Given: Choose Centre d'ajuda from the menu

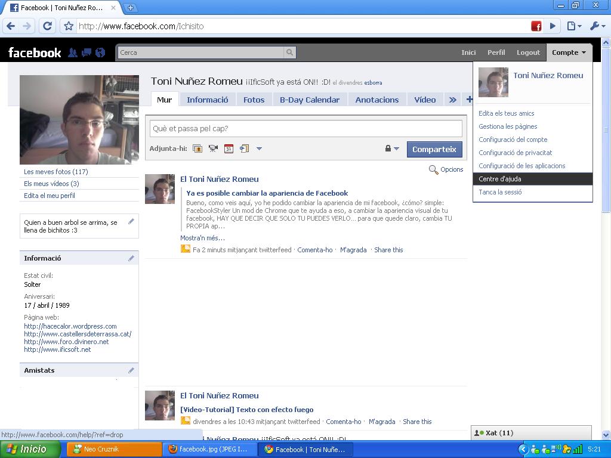Looking at the screenshot, I should pos(533,179).
